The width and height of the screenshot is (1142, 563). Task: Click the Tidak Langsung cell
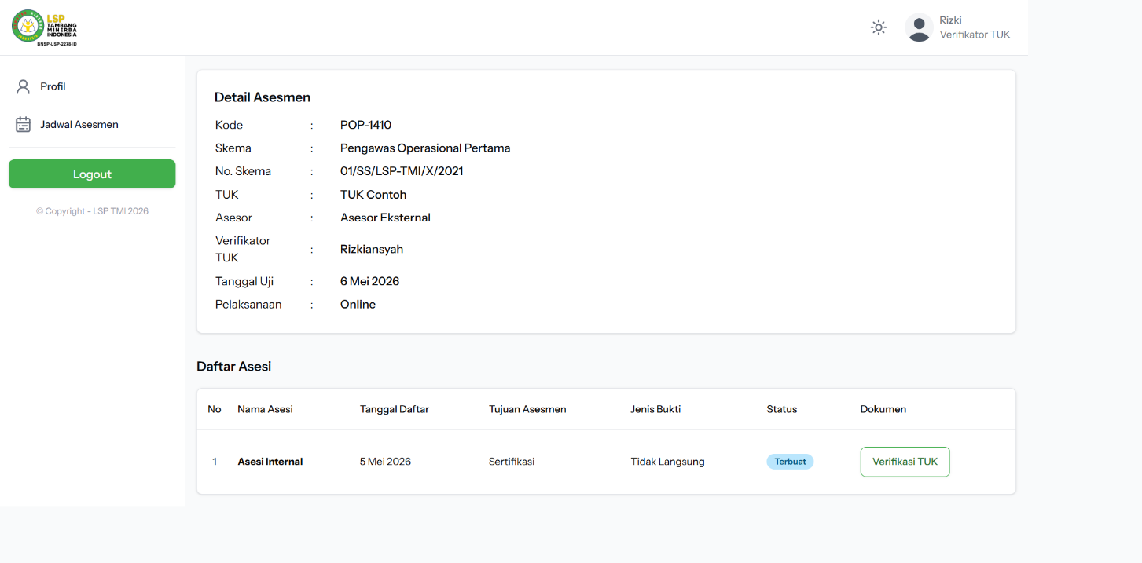point(667,462)
